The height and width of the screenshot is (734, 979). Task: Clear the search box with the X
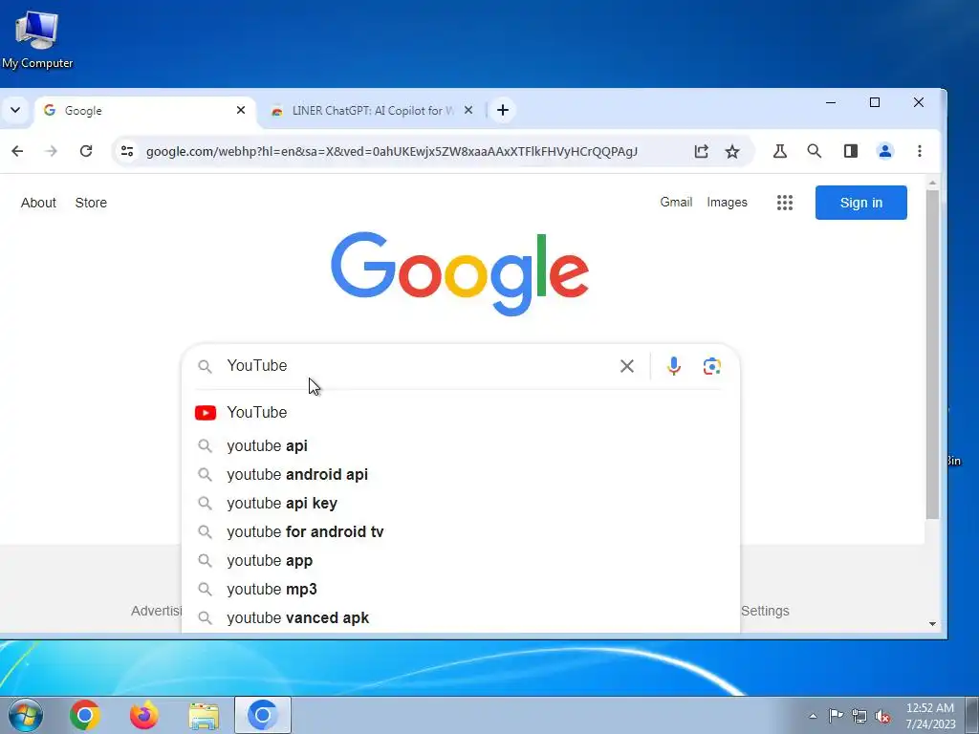627,366
